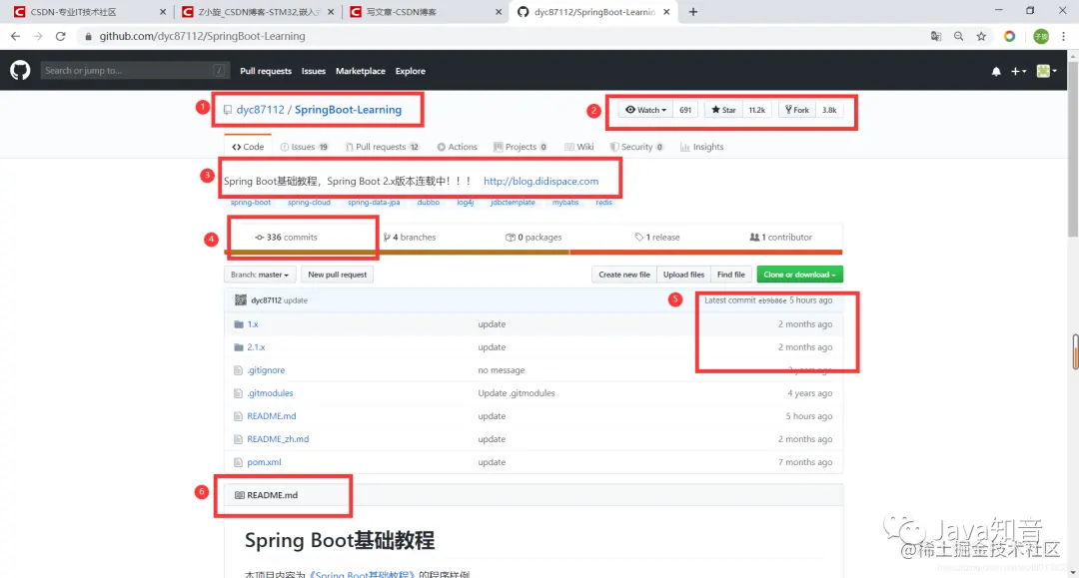Click dyc87112 avatar in commit row

[240, 299]
